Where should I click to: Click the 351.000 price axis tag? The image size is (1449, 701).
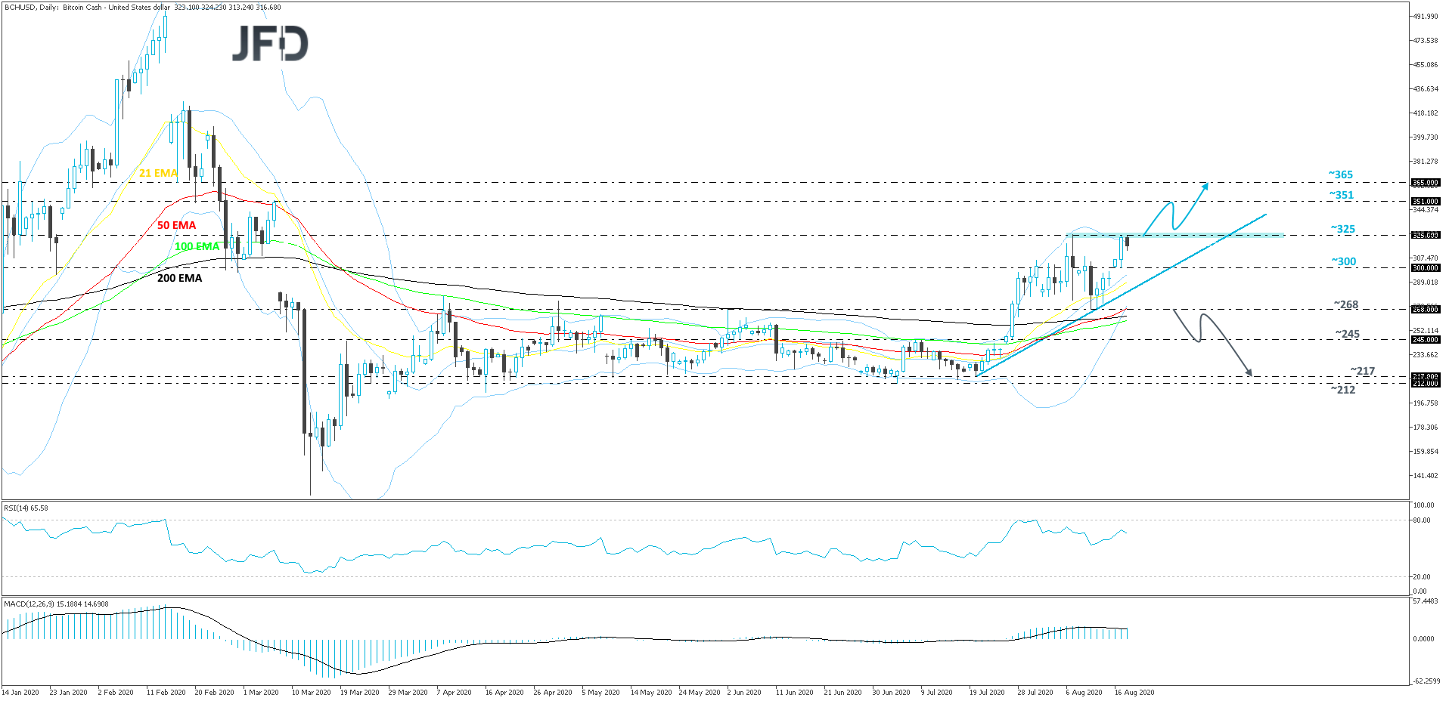click(1426, 202)
